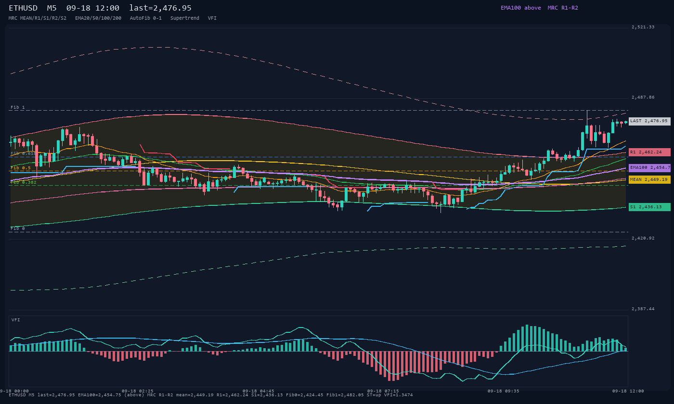Click the Fib 0.5 level label
The width and height of the screenshot is (674, 404).
[x=21, y=168]
